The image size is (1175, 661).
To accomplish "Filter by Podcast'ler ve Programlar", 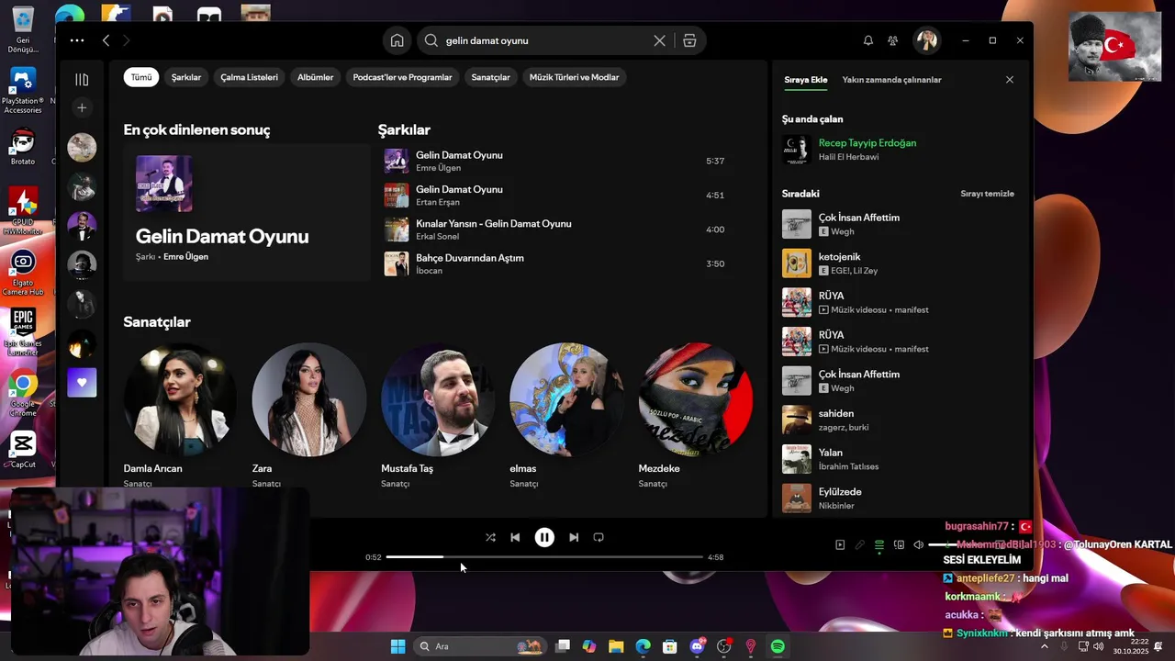I will 403,77.
